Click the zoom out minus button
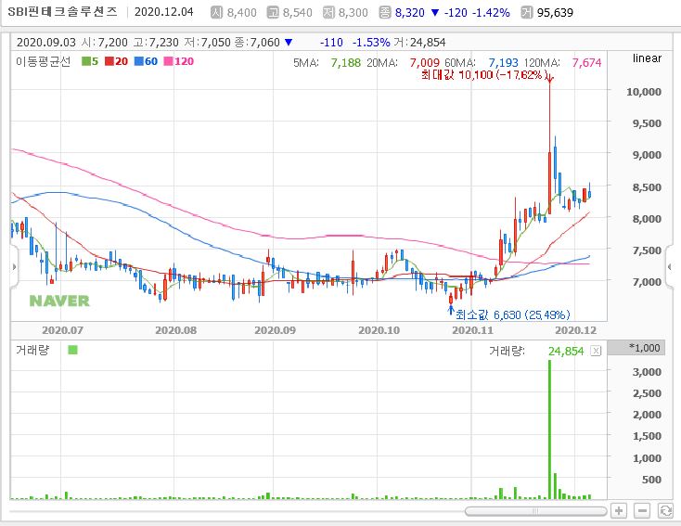 pyautogui.click(x=642, y=511)
